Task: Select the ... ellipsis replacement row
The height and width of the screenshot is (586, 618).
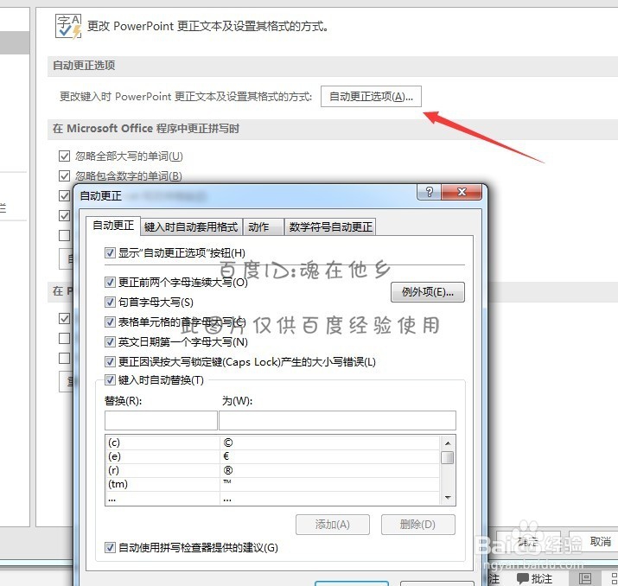Action: pos(273,499)
